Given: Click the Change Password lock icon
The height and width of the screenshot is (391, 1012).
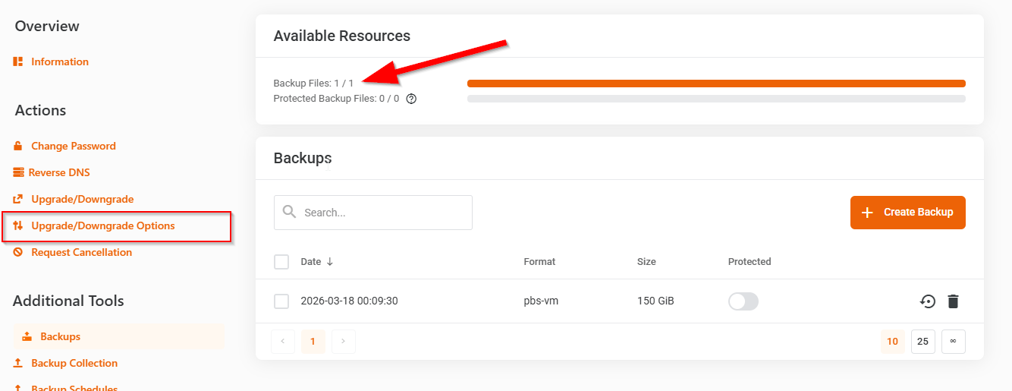Looking at the screenshot, I should [18, 146].
